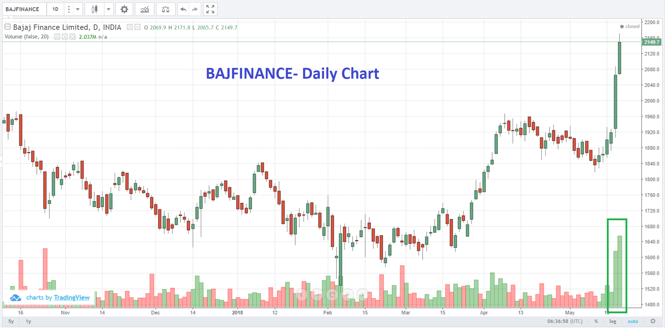Toggle visibility of Bajaj Finance series

(130, 27)
